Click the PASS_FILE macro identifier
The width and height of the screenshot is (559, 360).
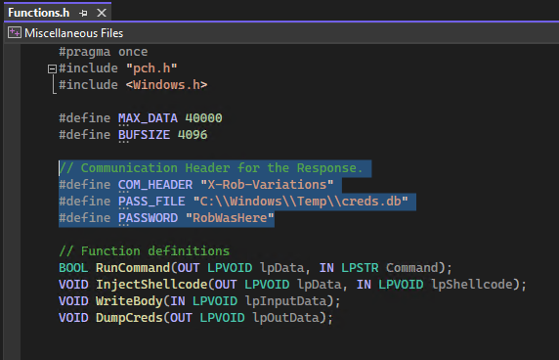[151, 202]
